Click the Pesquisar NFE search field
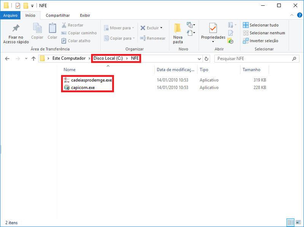The height and width of the screenshot is (227, 304). tap(253, 59)
